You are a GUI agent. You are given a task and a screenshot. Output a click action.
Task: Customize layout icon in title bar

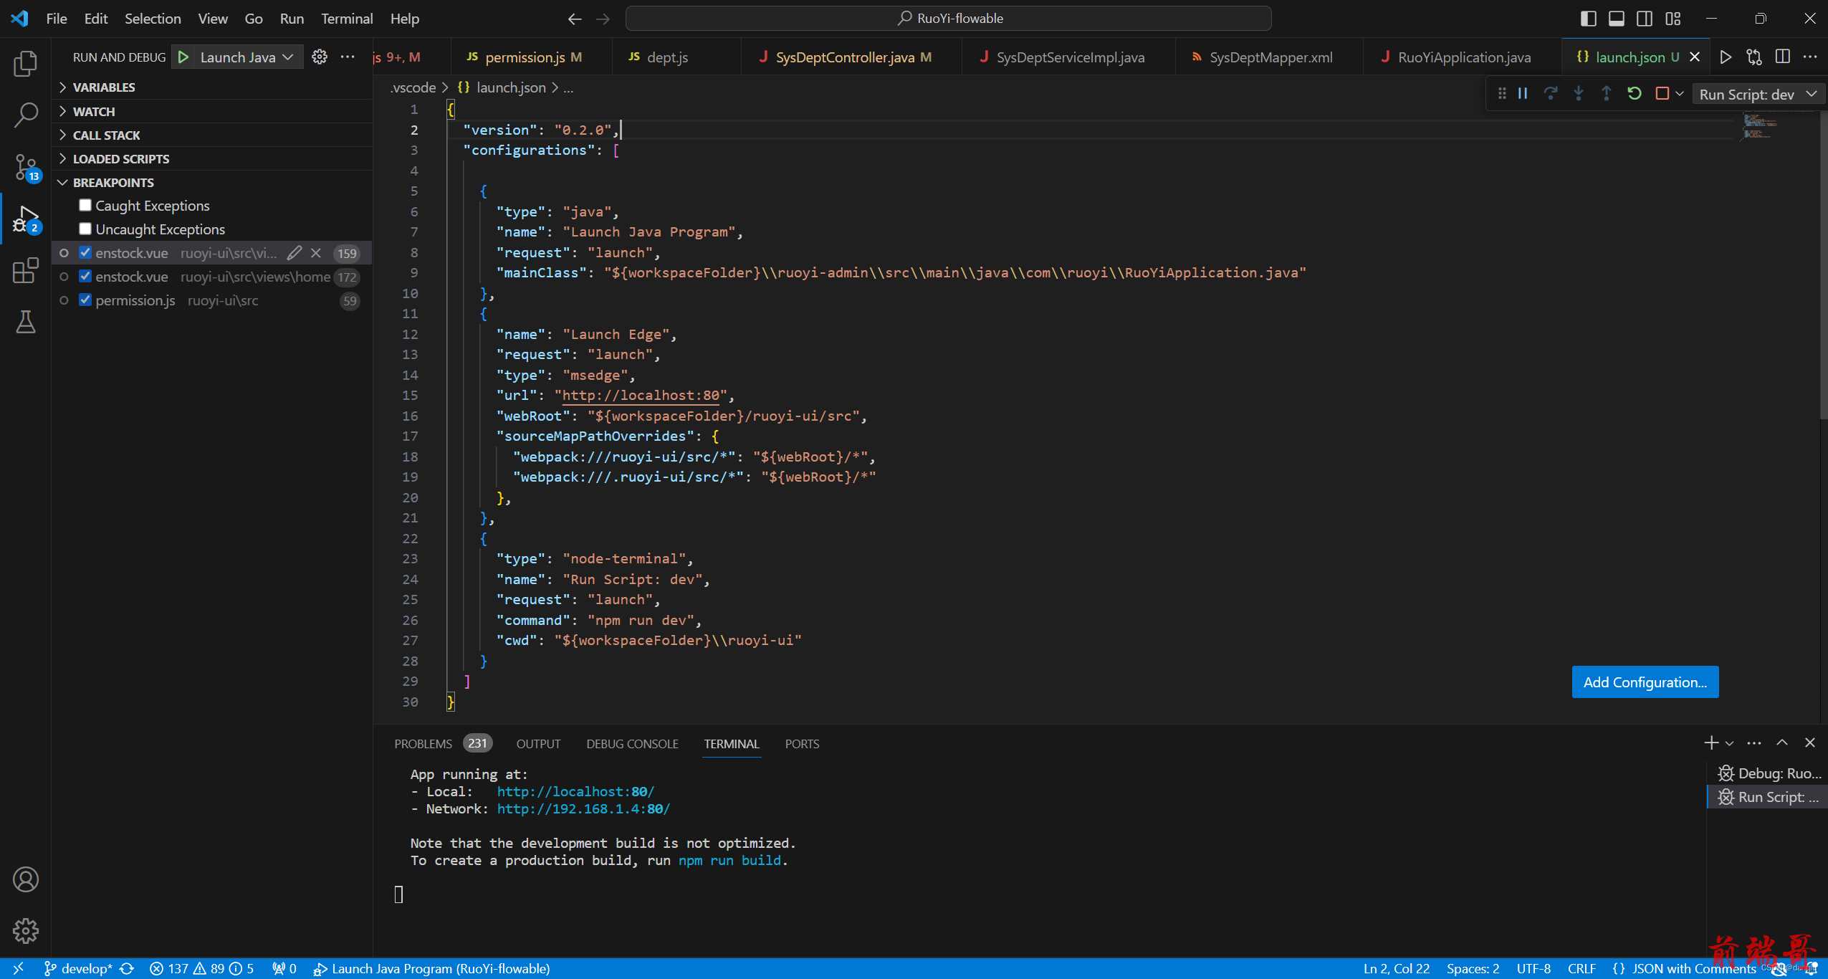(1673, 19)
